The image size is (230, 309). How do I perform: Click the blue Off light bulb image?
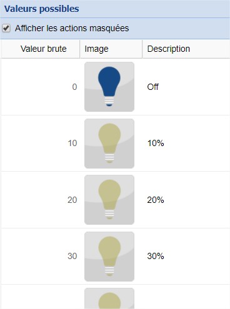[x=109, y=87]
